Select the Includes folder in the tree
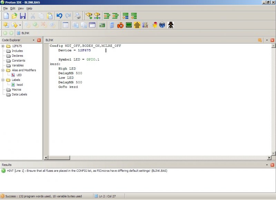 click(17, 51)
